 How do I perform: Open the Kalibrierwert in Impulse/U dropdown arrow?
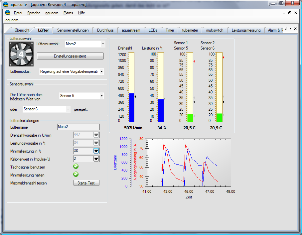click(96, 159)
